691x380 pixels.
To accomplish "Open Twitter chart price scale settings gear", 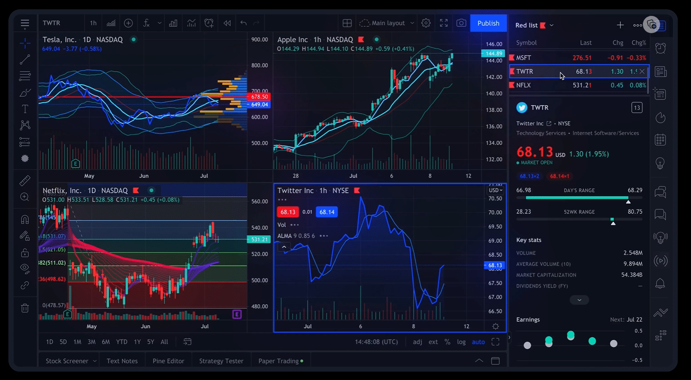I will [x=496, y=326].
